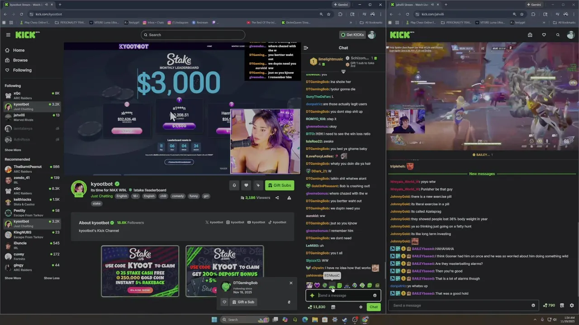Viewport: 579px width, 325px height.
Task: Open kyootbot's X social link
Action: coord(214,223)
